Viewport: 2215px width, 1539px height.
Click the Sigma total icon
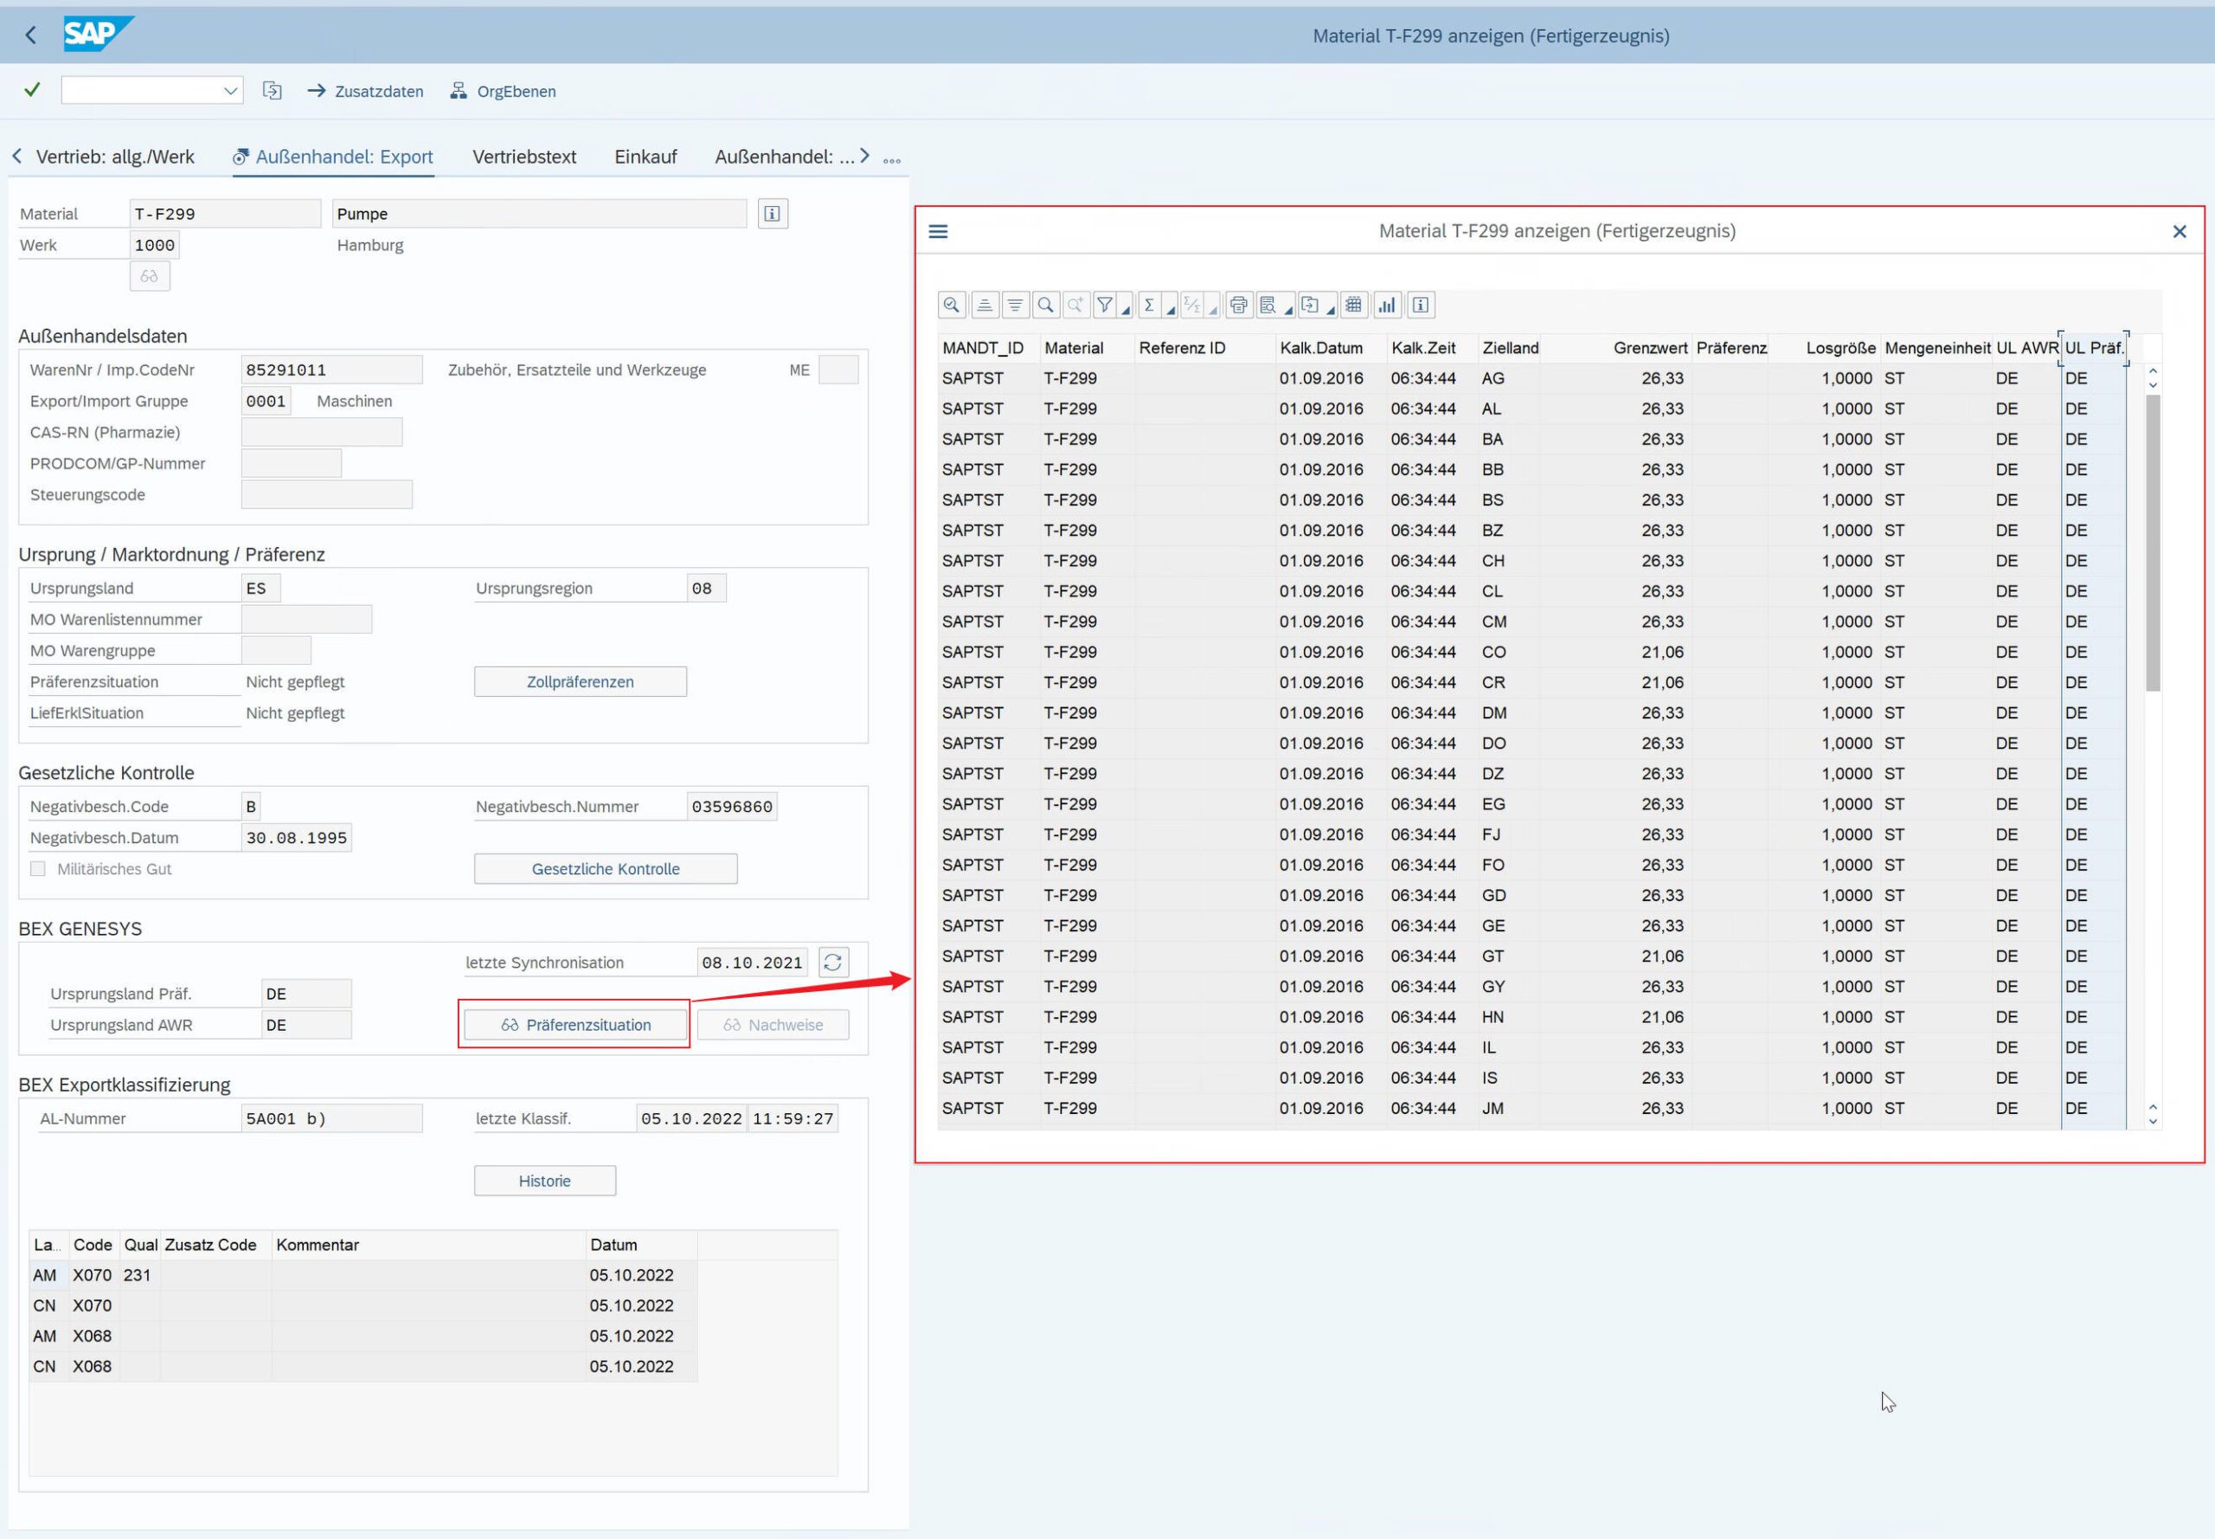click(x=1149, y=306)
